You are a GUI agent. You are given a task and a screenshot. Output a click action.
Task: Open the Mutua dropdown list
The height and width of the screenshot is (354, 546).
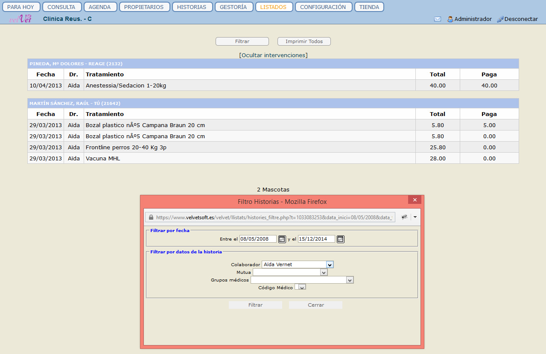pyautogui.click(x=324, y=272)
